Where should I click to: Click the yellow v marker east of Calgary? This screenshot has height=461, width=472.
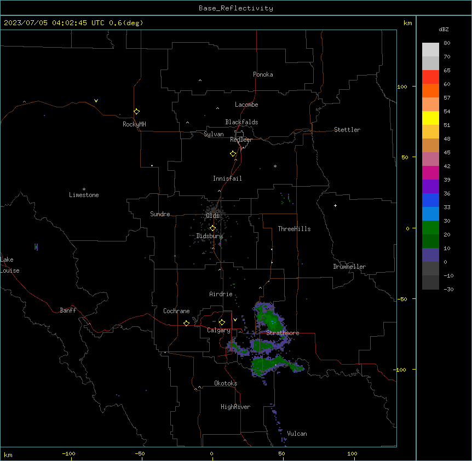[235, 320]
